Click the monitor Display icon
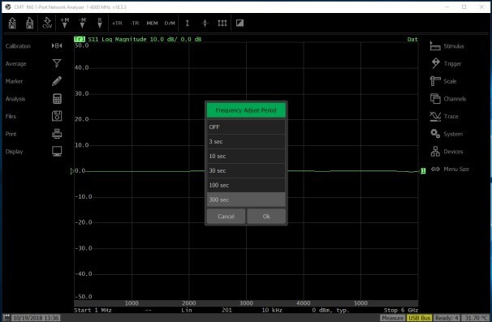The image size is (492, 322). pyautogui.click(x=57, y=152)
